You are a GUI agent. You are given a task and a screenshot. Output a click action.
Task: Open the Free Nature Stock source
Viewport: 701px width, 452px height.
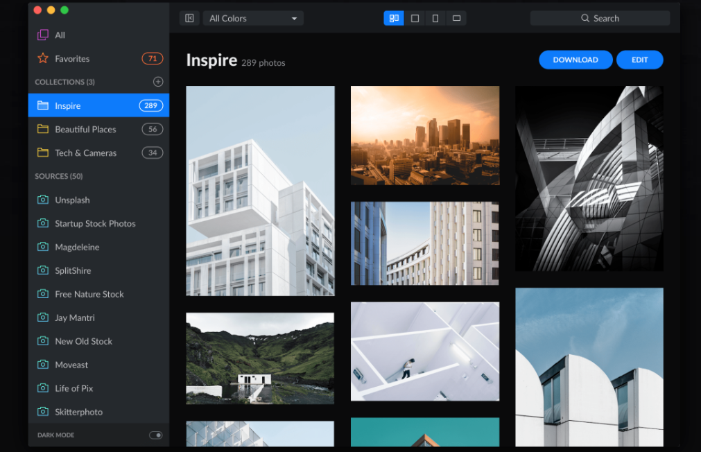(98, 294)
